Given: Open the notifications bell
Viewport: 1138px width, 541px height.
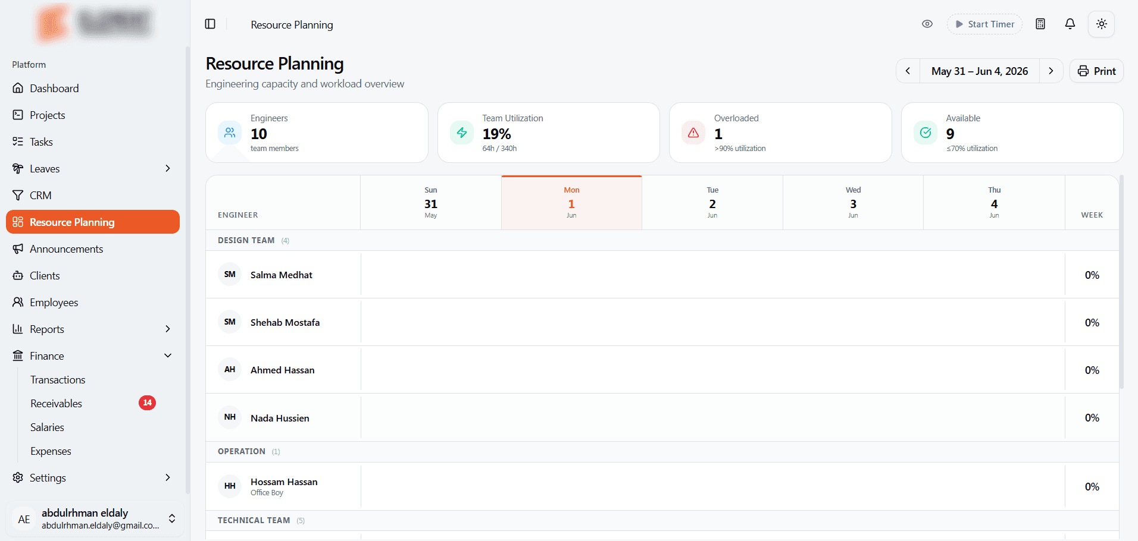Looking at the screenshot, I should click(1070, 24).
